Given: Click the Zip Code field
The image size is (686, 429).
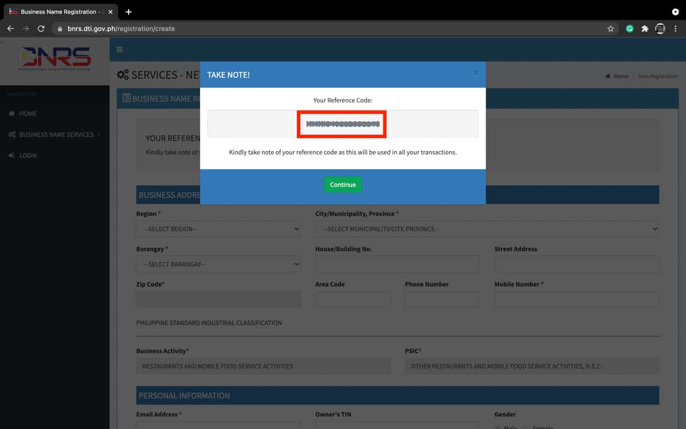Looking at the screenshot, I should click(219, 299).
